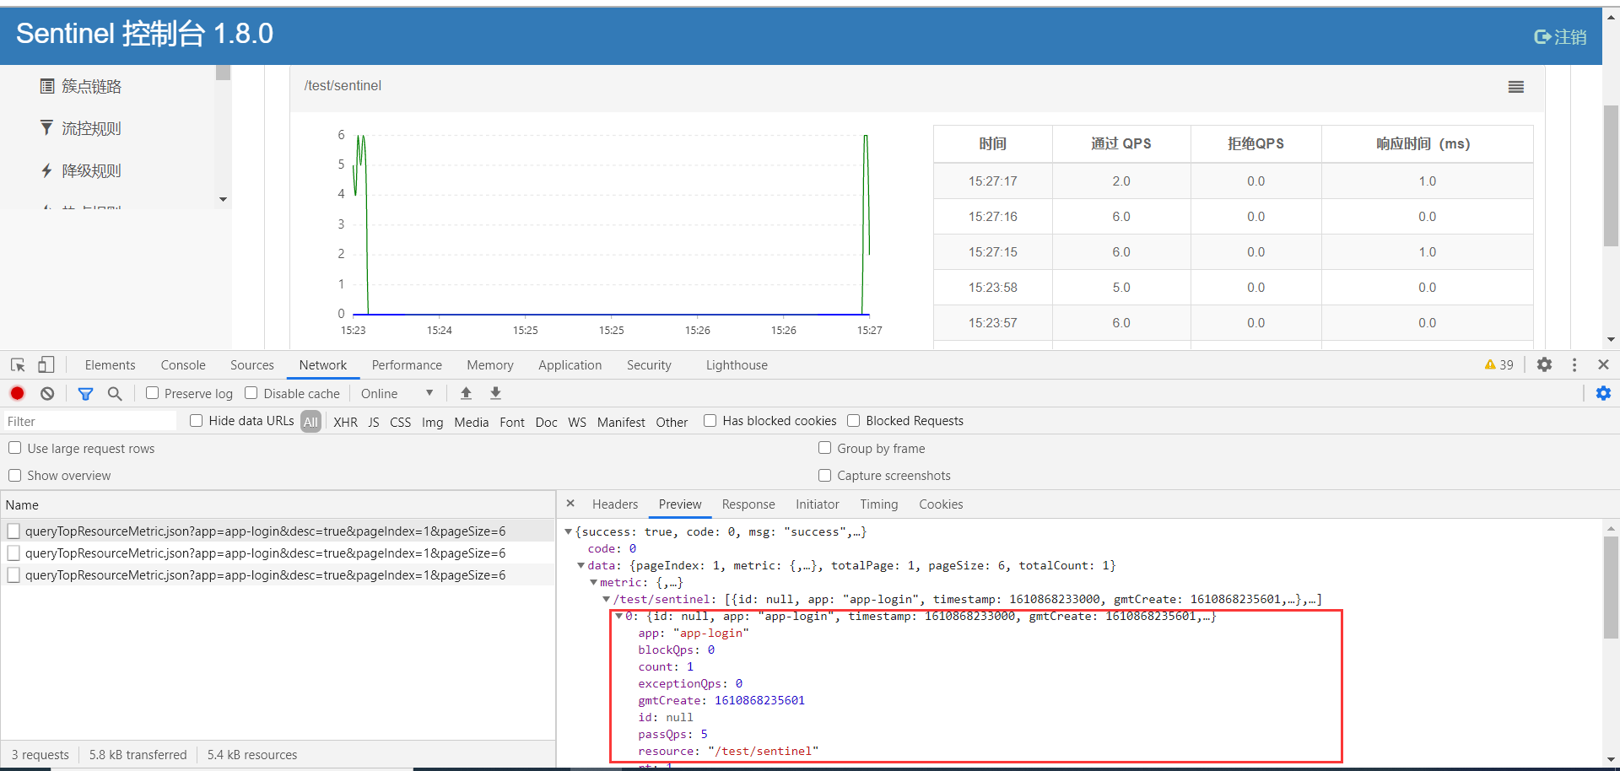This screenshot has width=1620, height=771.
Task: Collapse the /test/sentinel array node
Action: pyautogui.click(x=606, y=600)
